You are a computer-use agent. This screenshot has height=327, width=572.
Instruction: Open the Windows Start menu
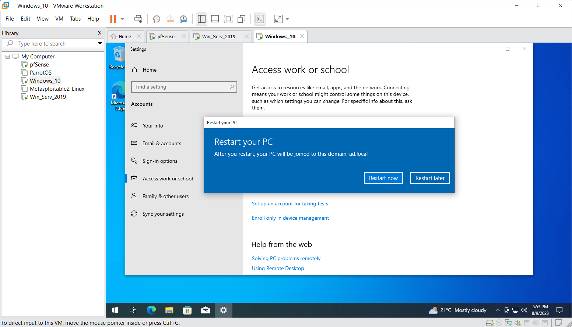[x=115, y=310]
